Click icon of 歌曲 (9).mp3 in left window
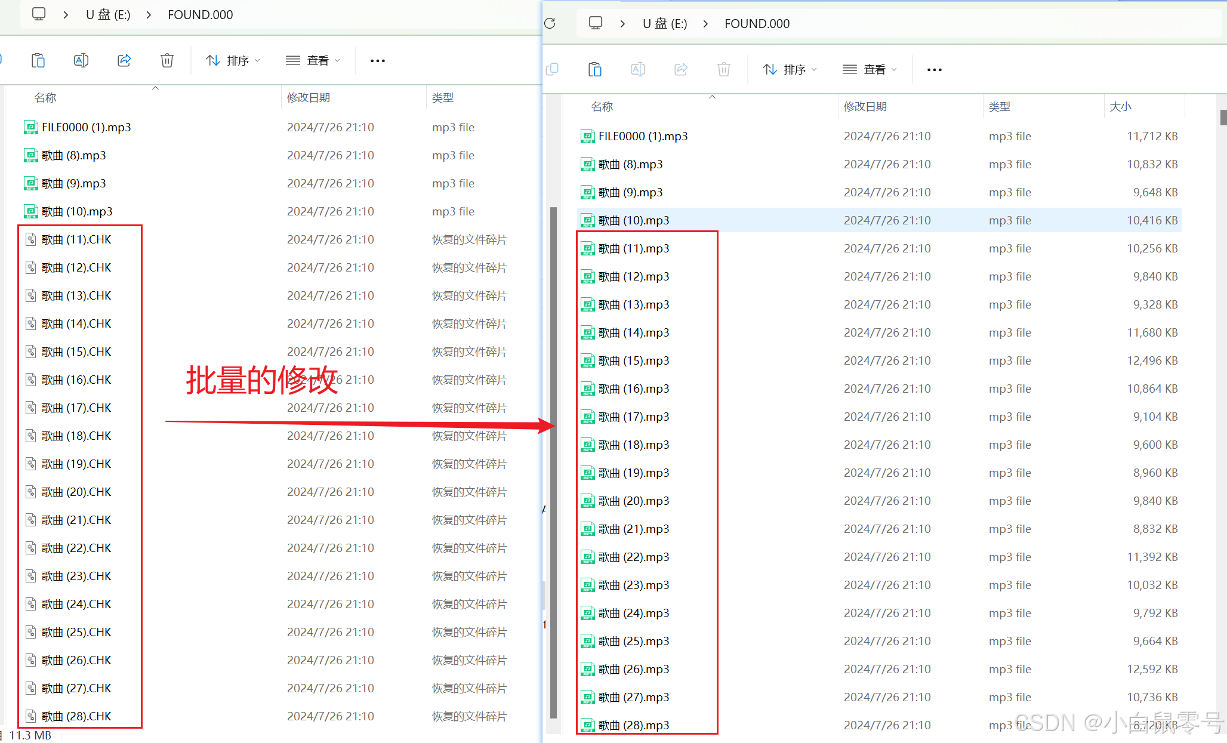 [x=30, y=183]
